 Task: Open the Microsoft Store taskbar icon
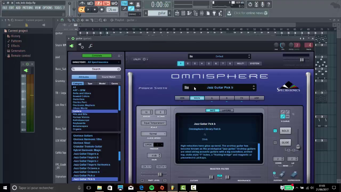point(110,188)
